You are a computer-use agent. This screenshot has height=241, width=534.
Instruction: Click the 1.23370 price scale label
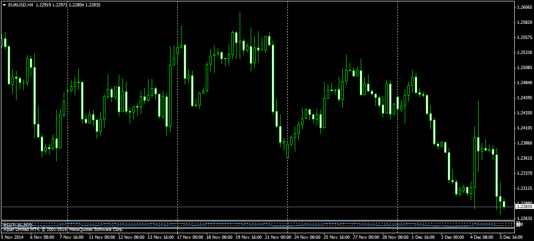pos(524,173)
